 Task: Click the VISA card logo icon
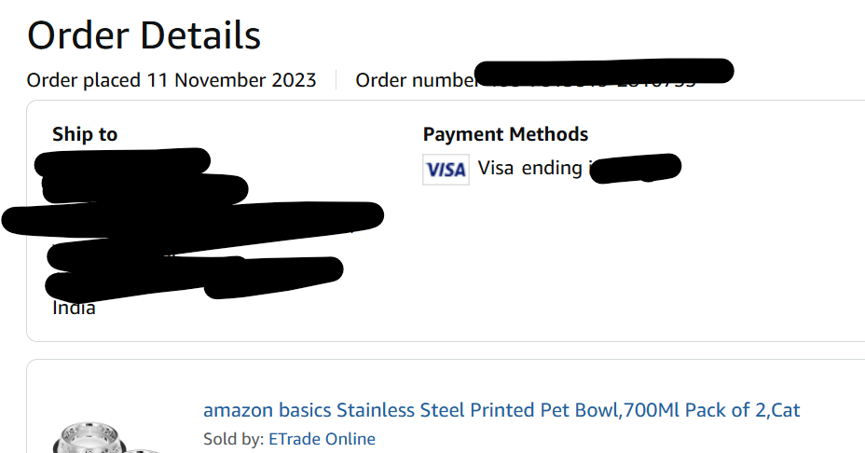(x=446, y=170)
